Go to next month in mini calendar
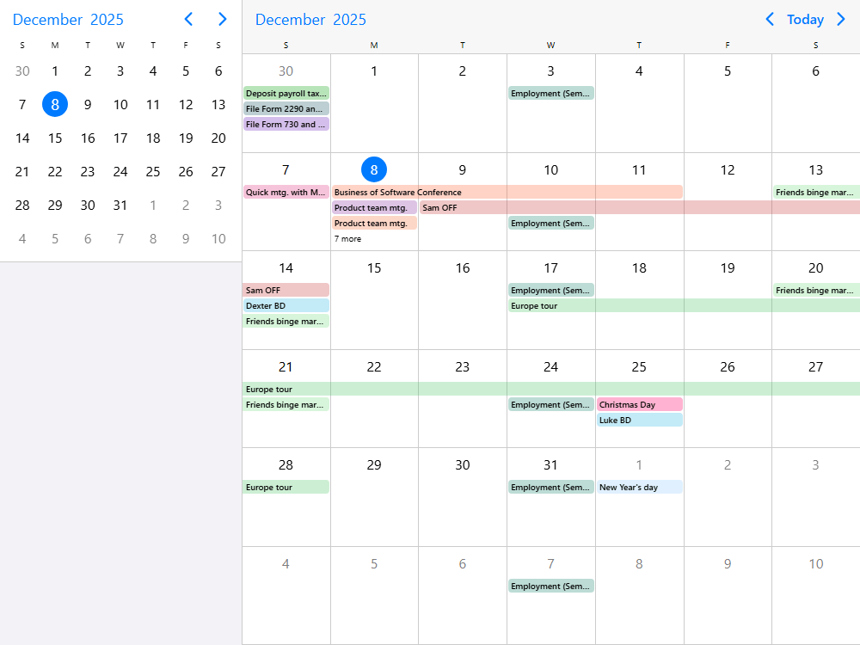 coord(223,19)
